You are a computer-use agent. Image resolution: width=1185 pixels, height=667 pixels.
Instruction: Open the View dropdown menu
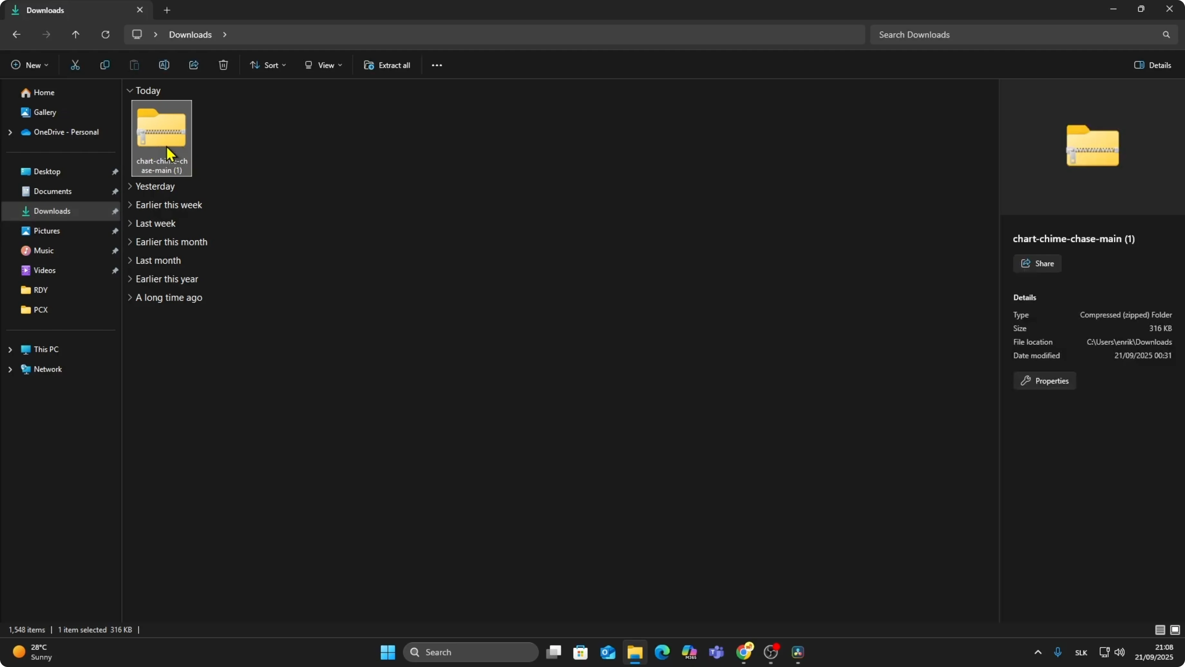tap(323, 65)
